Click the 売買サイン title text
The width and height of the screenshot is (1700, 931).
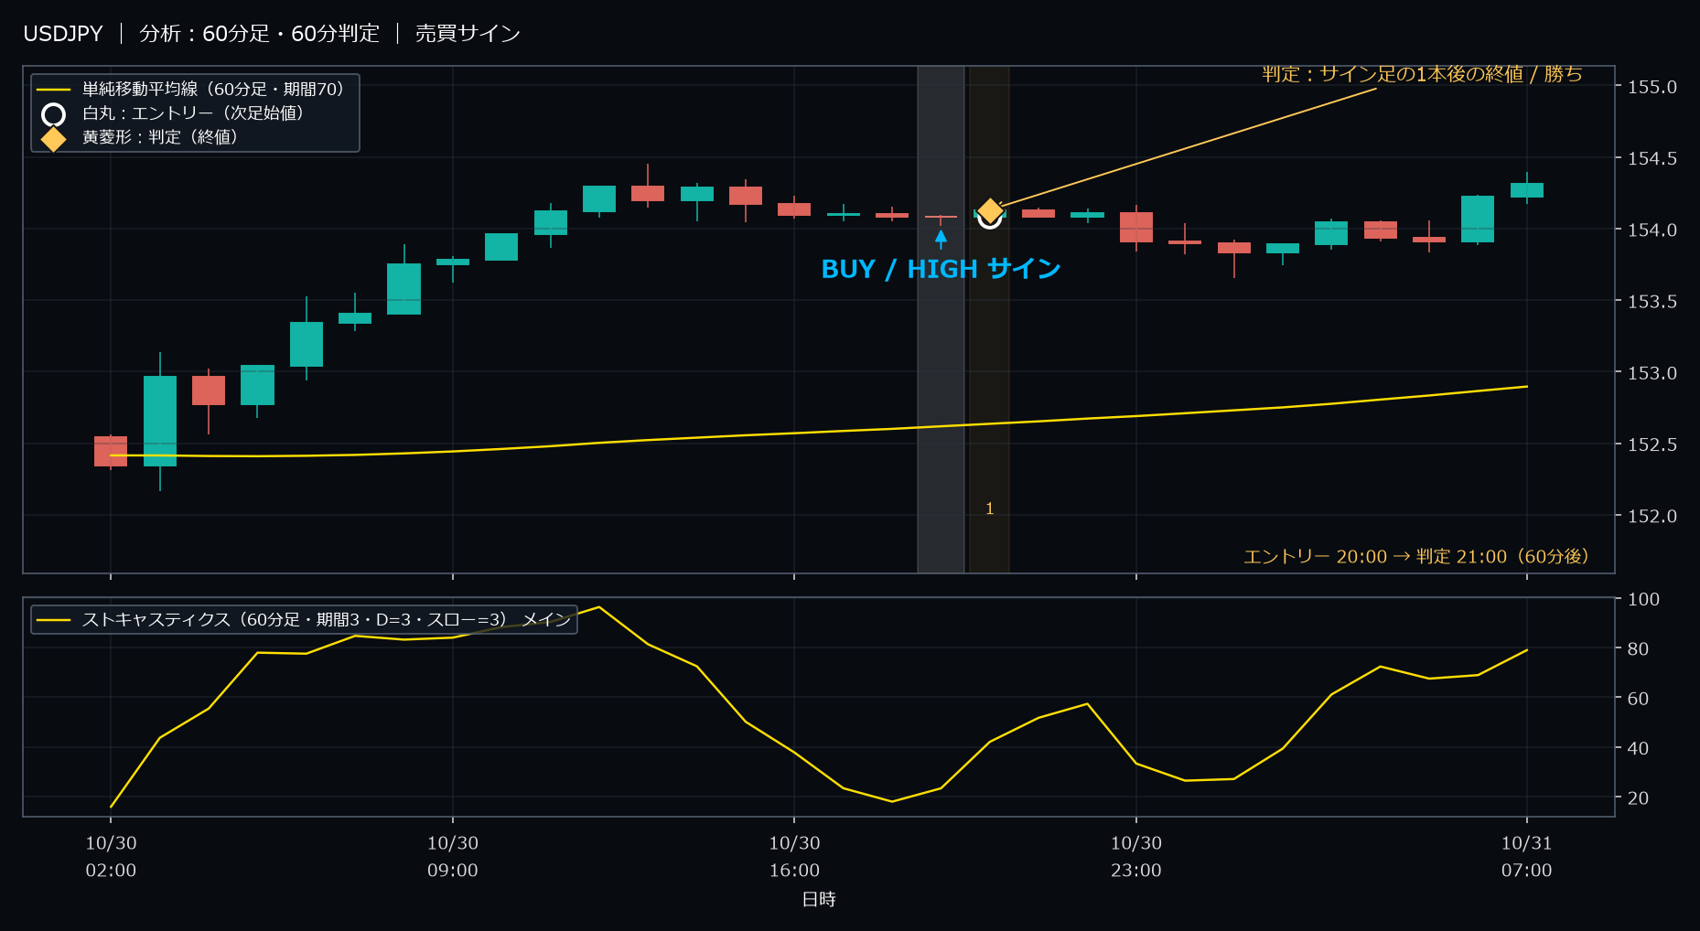click(468, 34)
